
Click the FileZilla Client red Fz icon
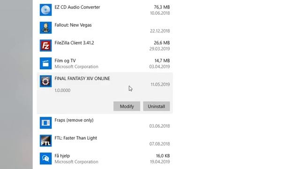coord(45,46)
